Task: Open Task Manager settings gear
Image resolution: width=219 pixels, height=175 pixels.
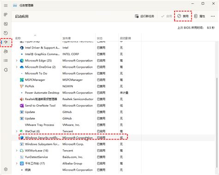Action: 6,169
